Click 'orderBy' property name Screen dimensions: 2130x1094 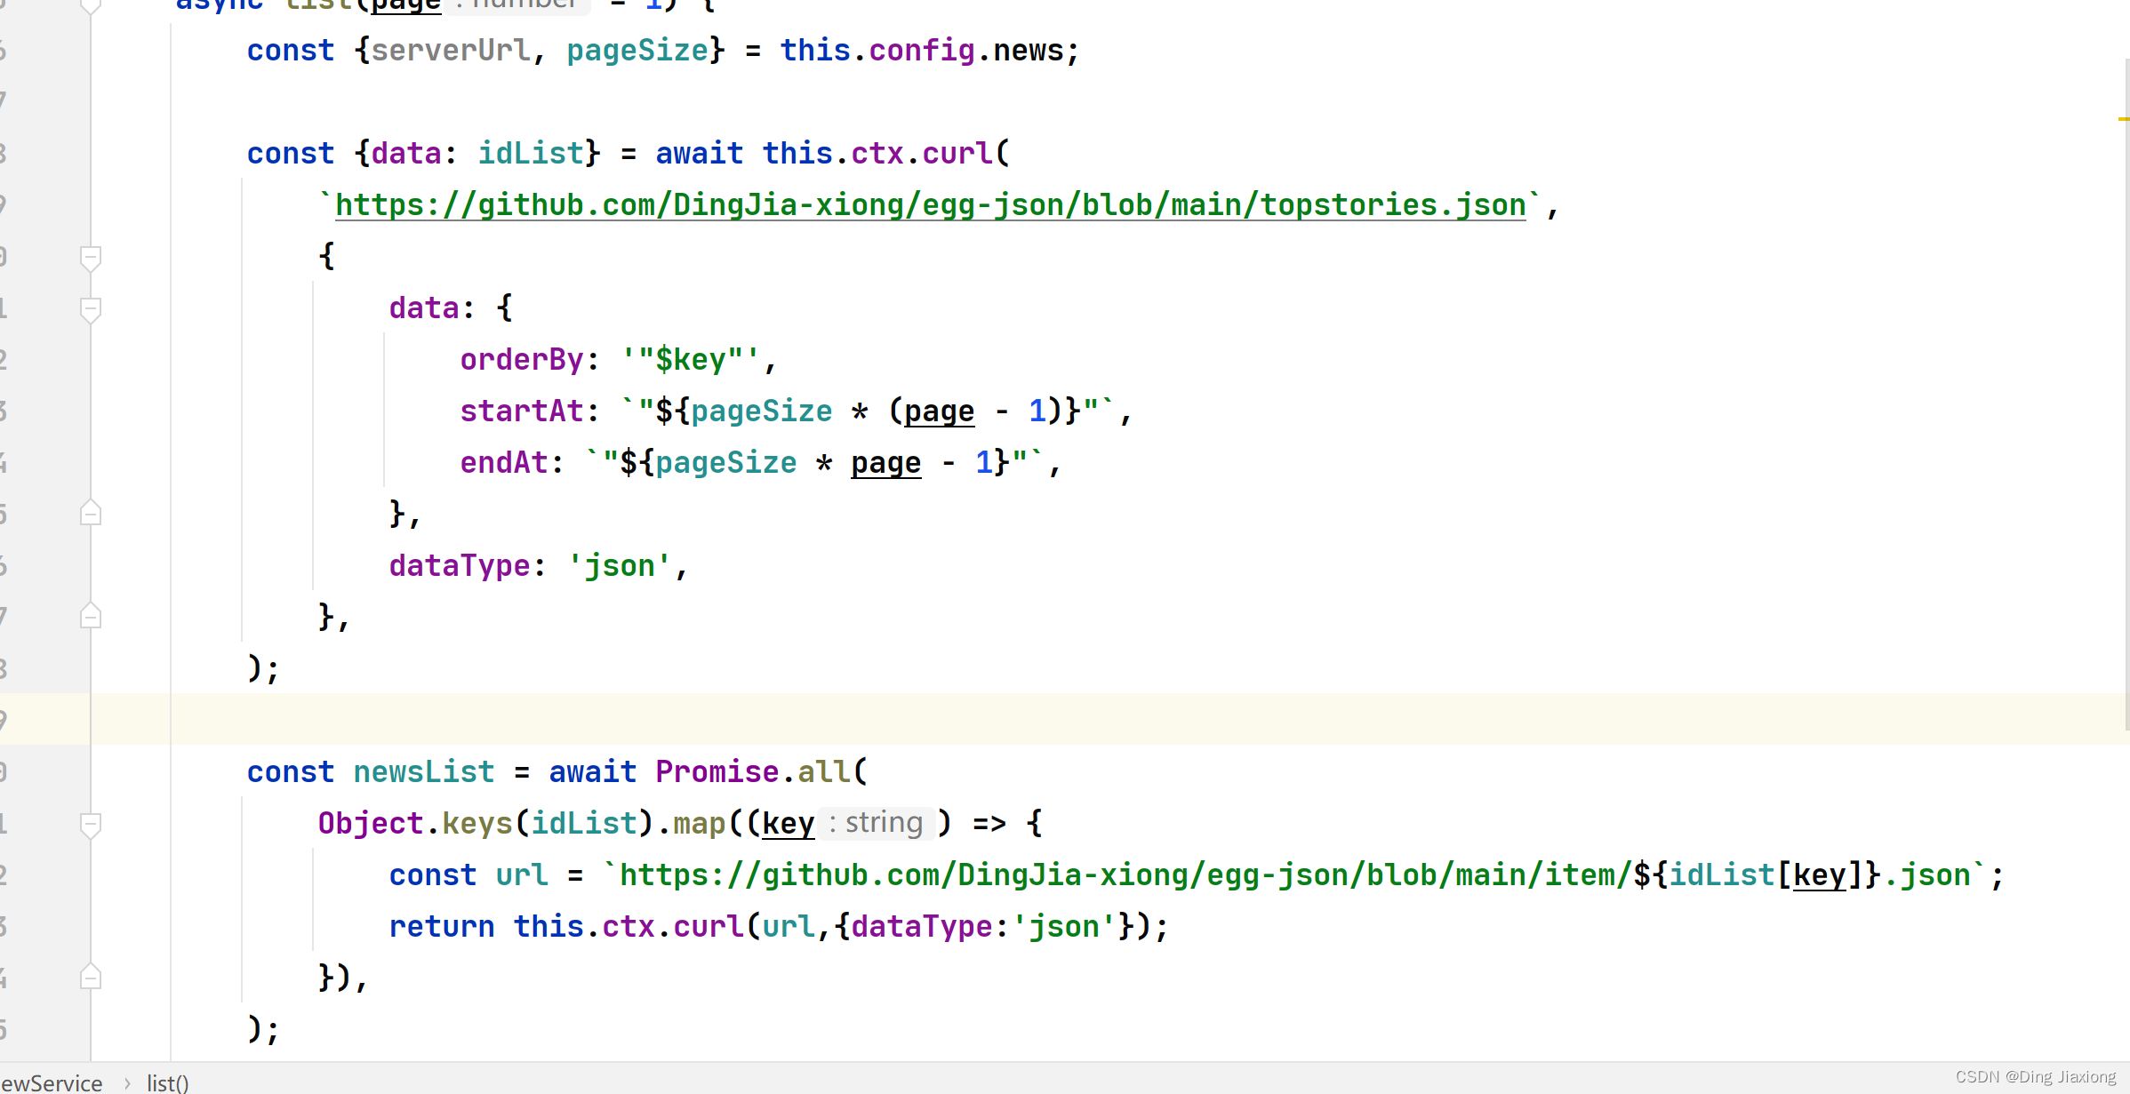click(522, 360)
